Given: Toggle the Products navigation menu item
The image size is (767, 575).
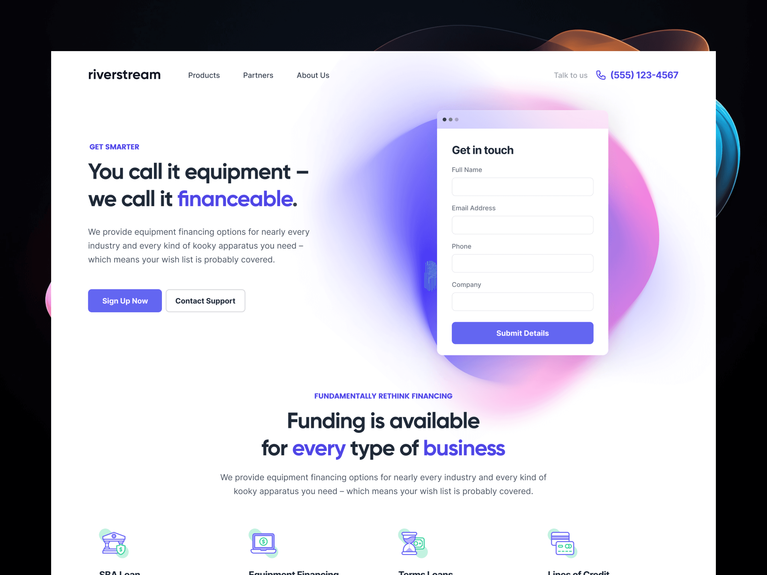Looking at the screenshot, I should pos(203,75).
